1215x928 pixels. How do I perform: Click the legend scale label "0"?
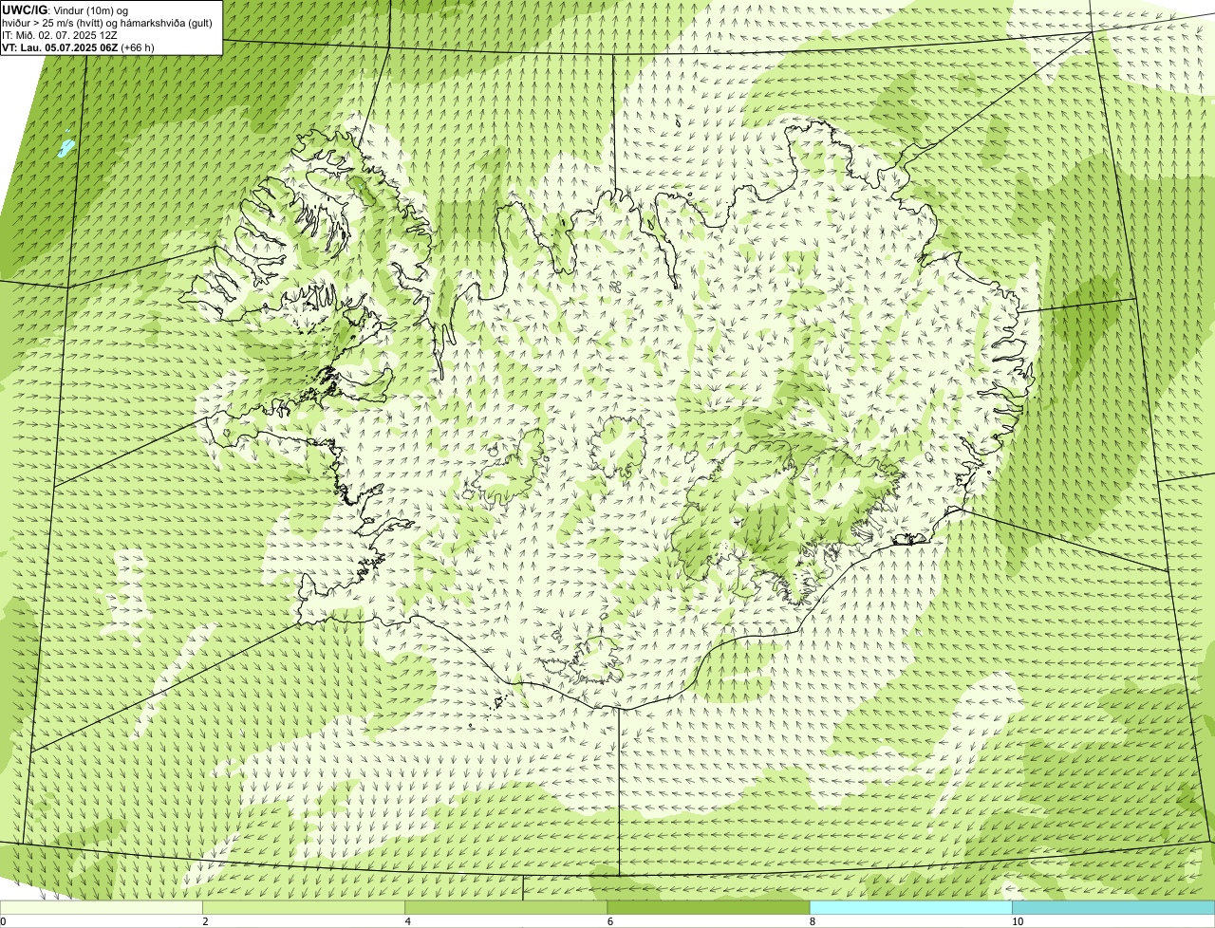[x=3, y=921]
